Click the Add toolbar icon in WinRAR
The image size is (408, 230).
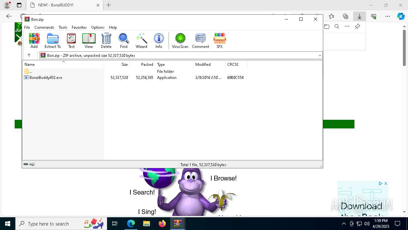[34, 41]
